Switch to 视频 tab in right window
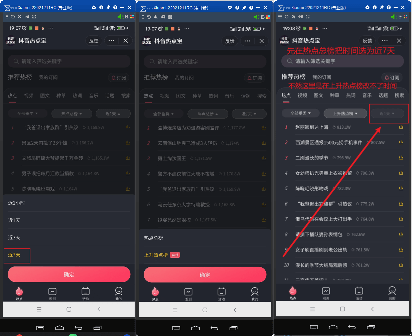412x336 pixels. [x=302, y=95]
